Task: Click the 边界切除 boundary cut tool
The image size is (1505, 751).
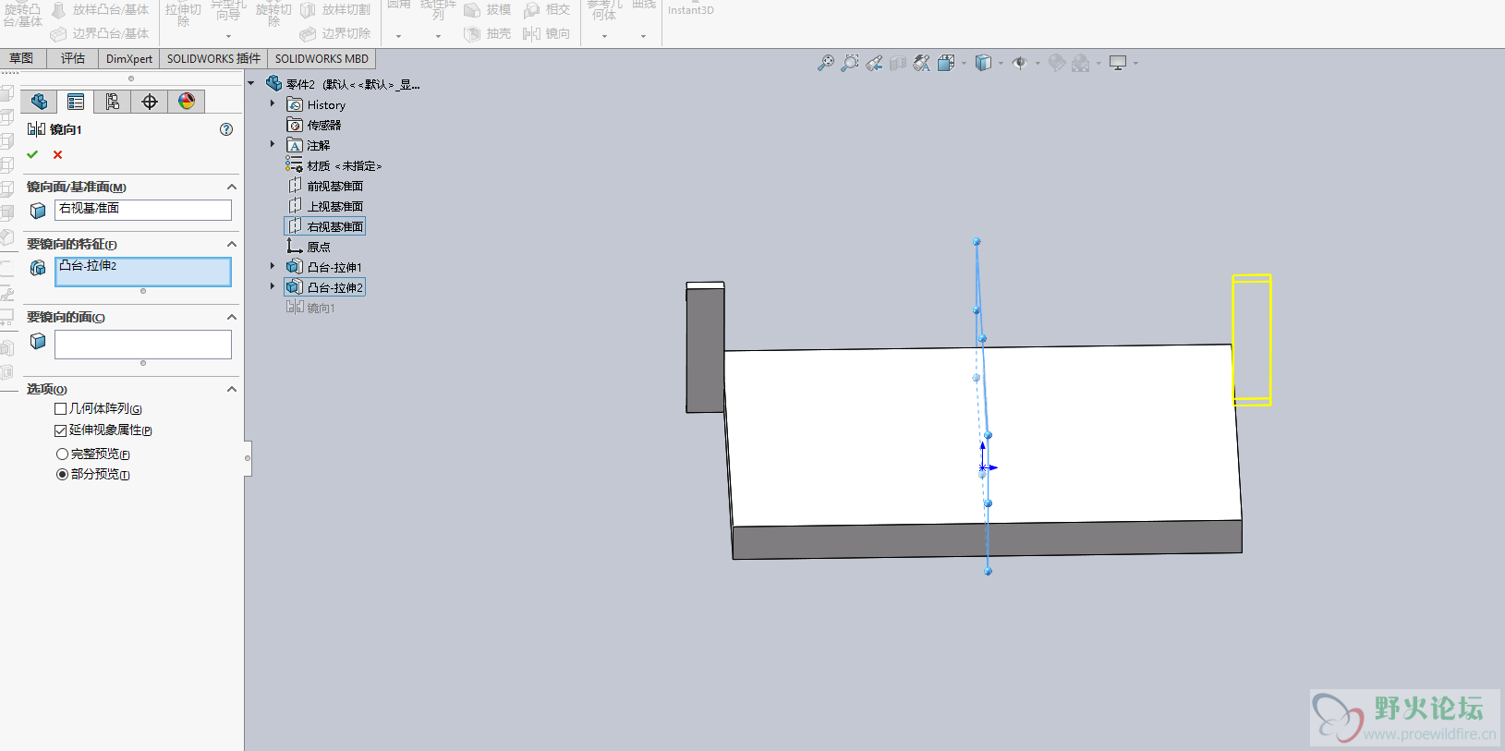Action: coord(335,34)
